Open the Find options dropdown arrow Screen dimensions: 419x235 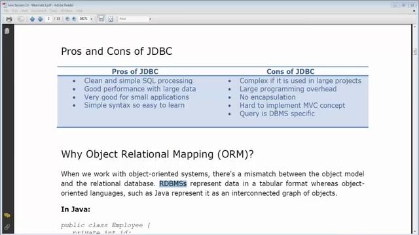click(x=150, y=19)
